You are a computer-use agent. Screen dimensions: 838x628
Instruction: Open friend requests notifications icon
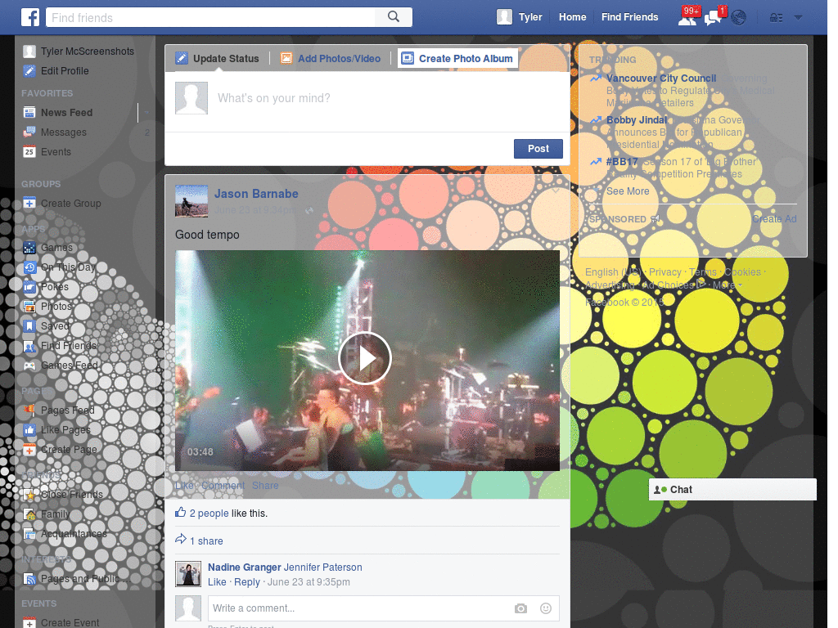(x=687, y=18)
